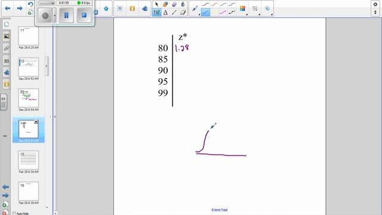The image size is (382, 215).
Task: Open the line thickness options
Action: click(255, 9)
